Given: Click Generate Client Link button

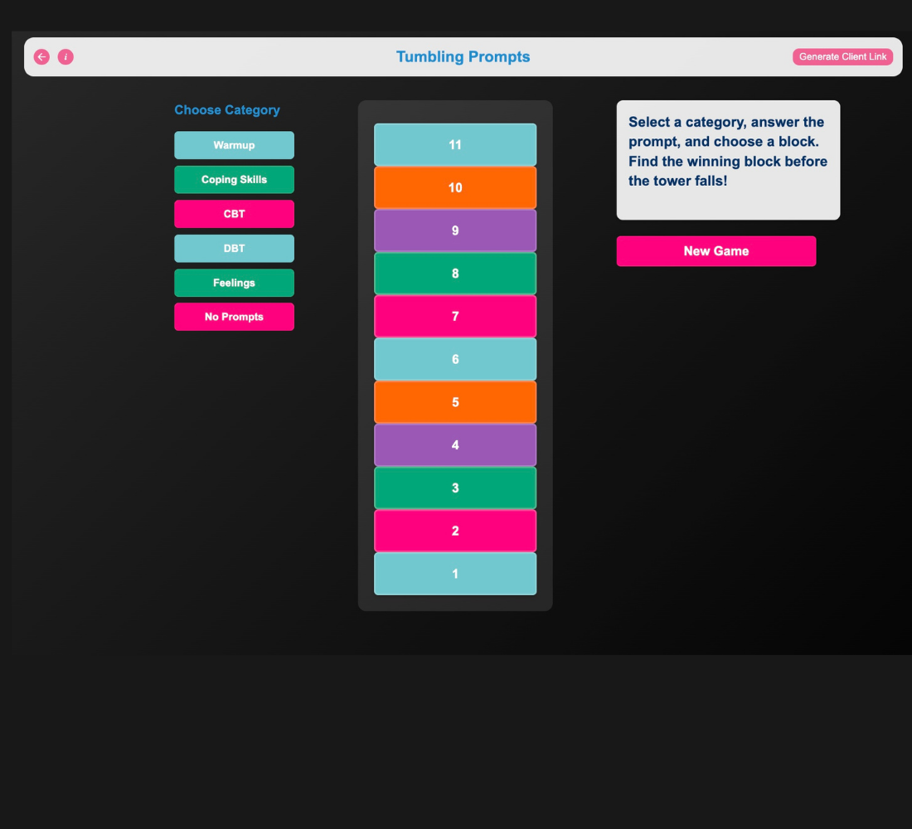Looking at the screenshot, I should (x=842, y=57).
